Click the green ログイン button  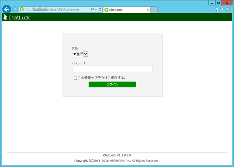(112, 84)
